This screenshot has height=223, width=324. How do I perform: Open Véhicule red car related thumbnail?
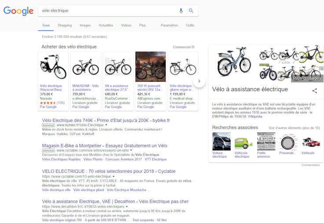coord(311,142)
